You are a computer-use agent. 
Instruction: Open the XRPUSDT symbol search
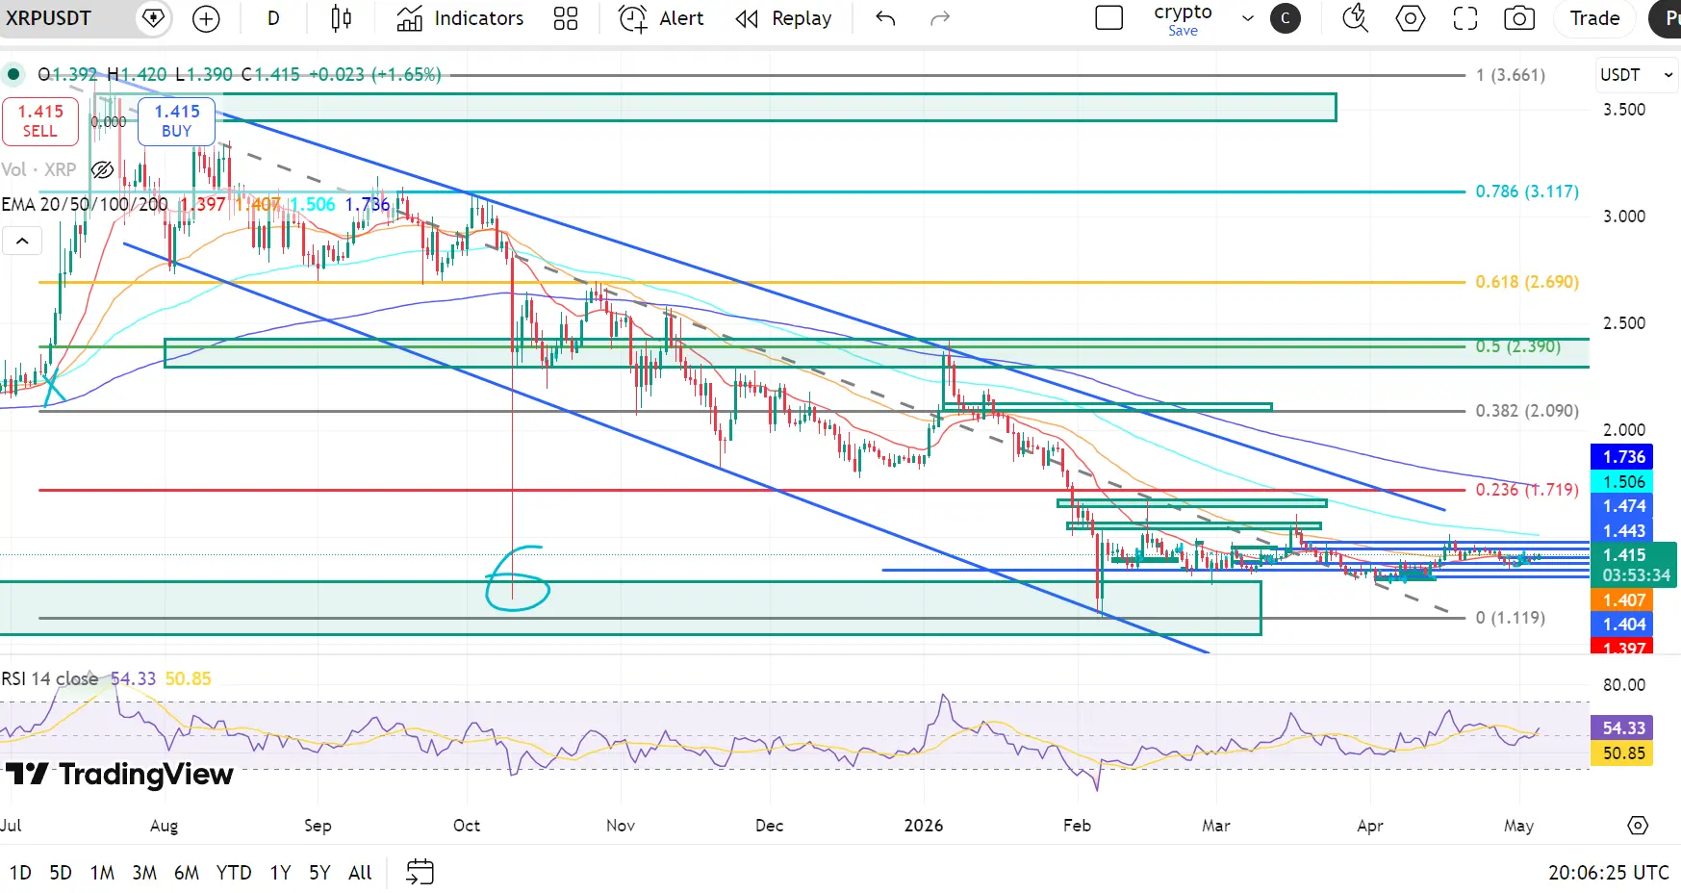48,18
